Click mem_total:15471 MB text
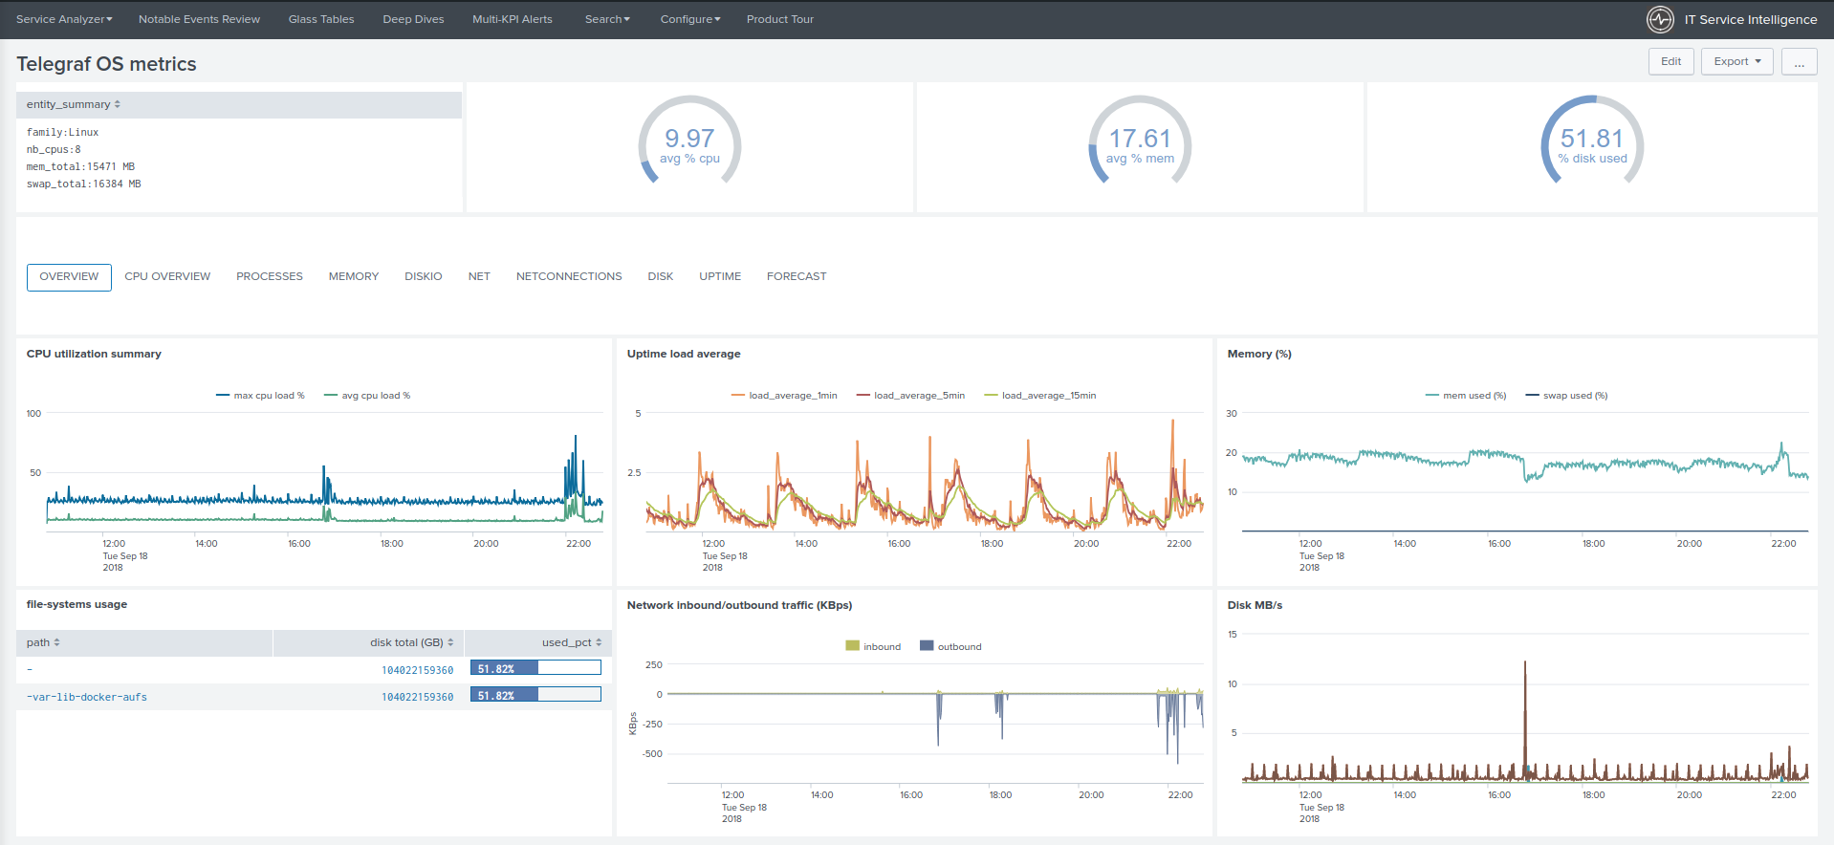The image size is (1834, 845). (x=80, y=167)
